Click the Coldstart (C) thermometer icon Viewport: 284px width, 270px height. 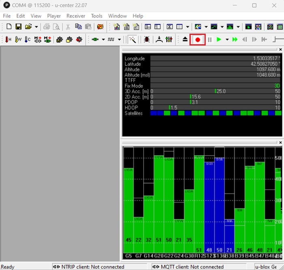(28, 39)
